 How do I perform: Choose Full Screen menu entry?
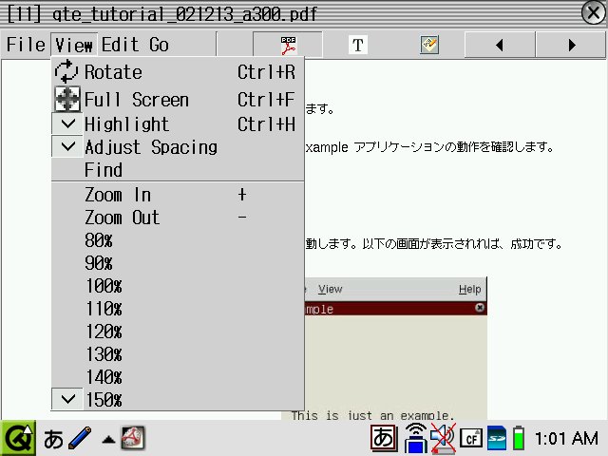pos(178,99)
